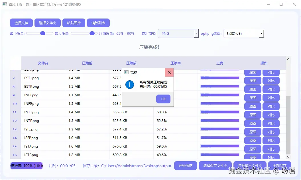Click 原图 for ISFP.png row

(253, 140)
